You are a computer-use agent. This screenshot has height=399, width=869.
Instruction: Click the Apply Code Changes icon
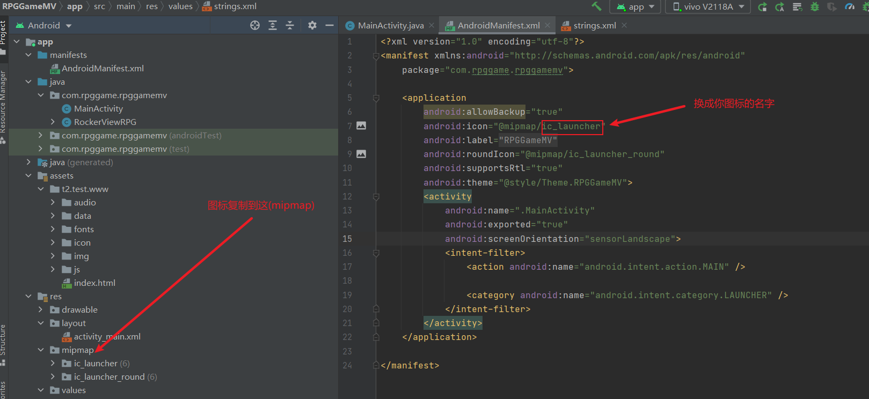pos(779,7)
